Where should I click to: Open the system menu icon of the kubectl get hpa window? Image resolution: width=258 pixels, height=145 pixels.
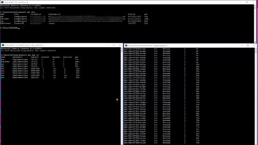(3, 45)
